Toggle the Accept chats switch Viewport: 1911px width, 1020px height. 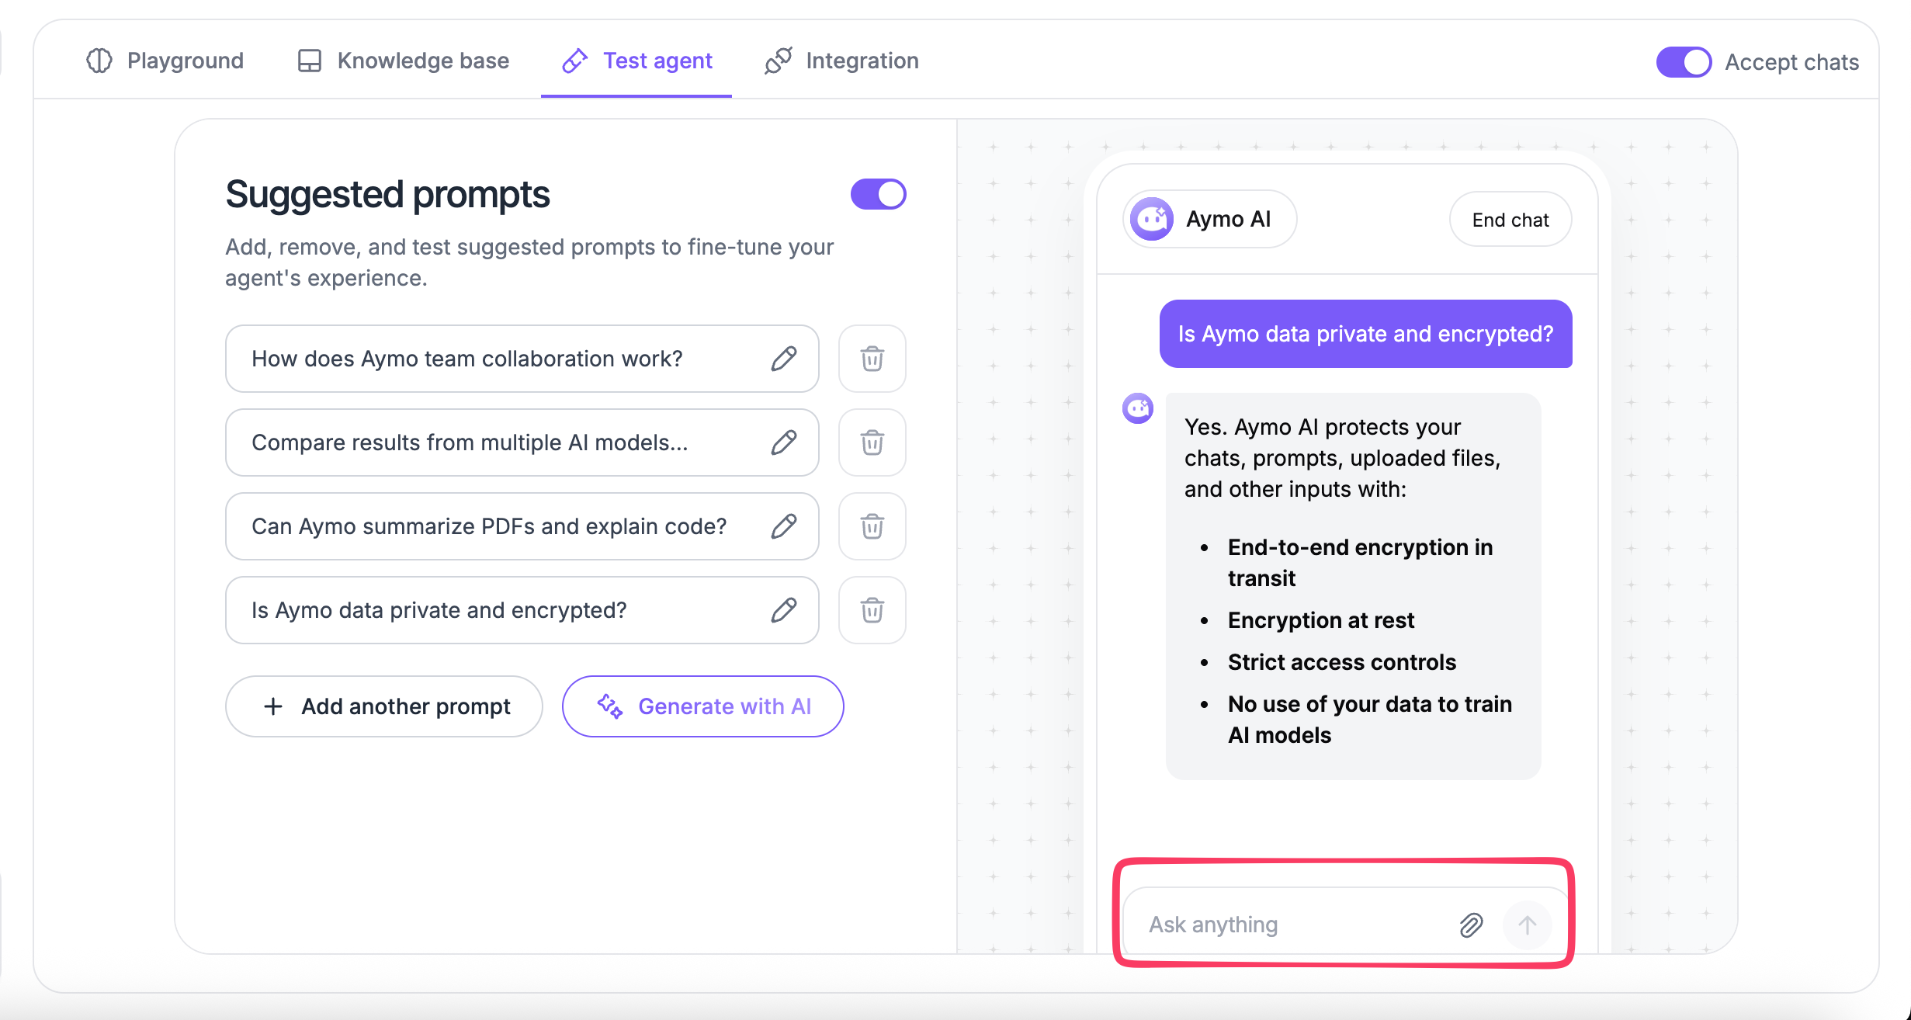click(x=1684, y=62)
